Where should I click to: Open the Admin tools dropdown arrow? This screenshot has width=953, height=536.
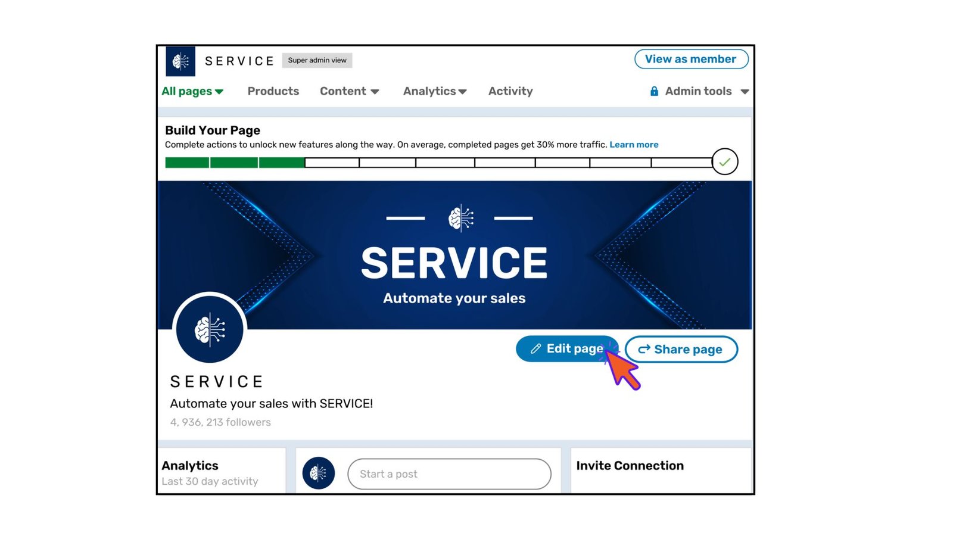745,92
